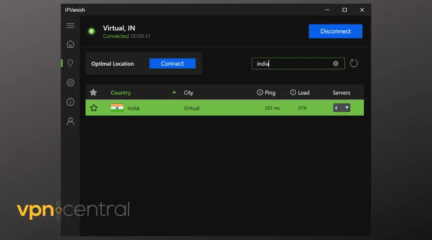Click the Disconnect button
Image resolution: width=432 pixels, height=240 pixels.
pyautogui.click(x=336, y=31)
